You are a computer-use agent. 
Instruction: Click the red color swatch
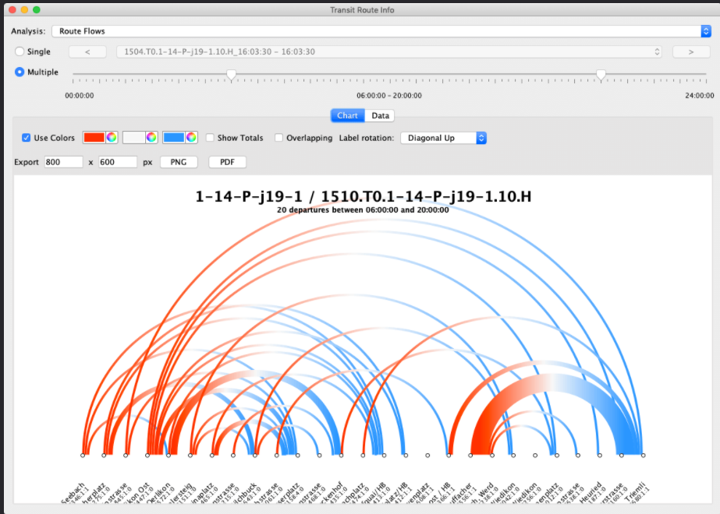coord(94,138)
